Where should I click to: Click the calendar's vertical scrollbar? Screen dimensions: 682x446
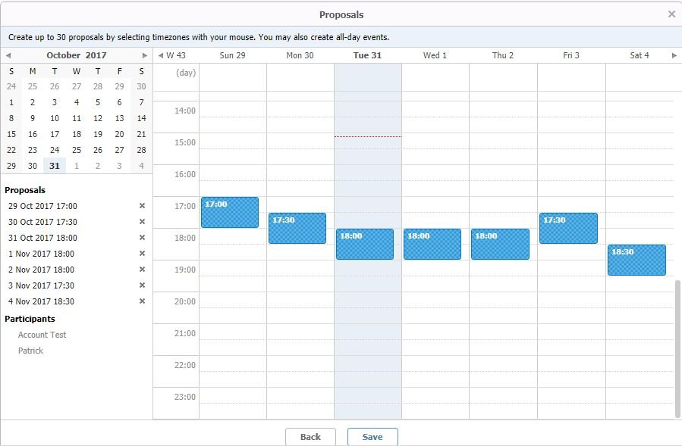click(677, 348)
